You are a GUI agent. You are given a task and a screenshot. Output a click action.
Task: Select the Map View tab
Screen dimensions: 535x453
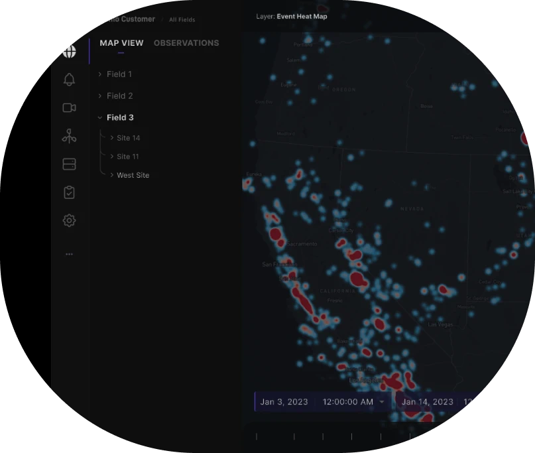pyautogui.click(x=121, y=43)
